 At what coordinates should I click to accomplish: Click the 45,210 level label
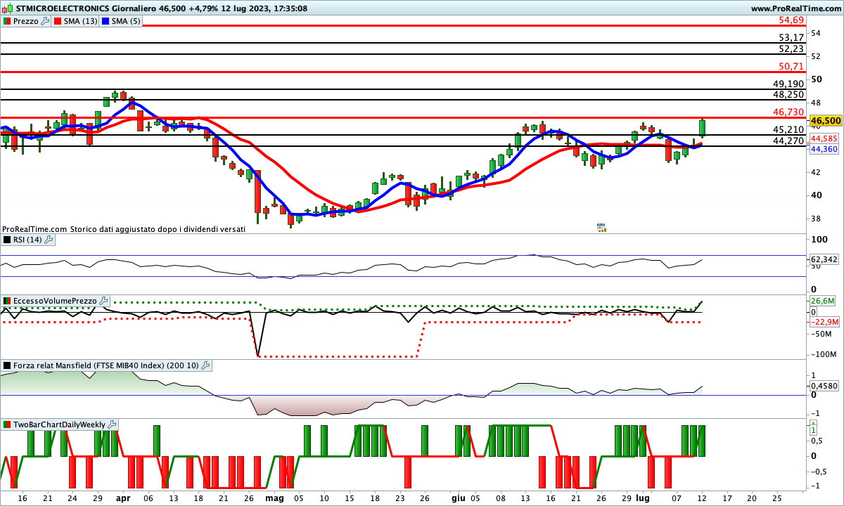click(789, 129)
